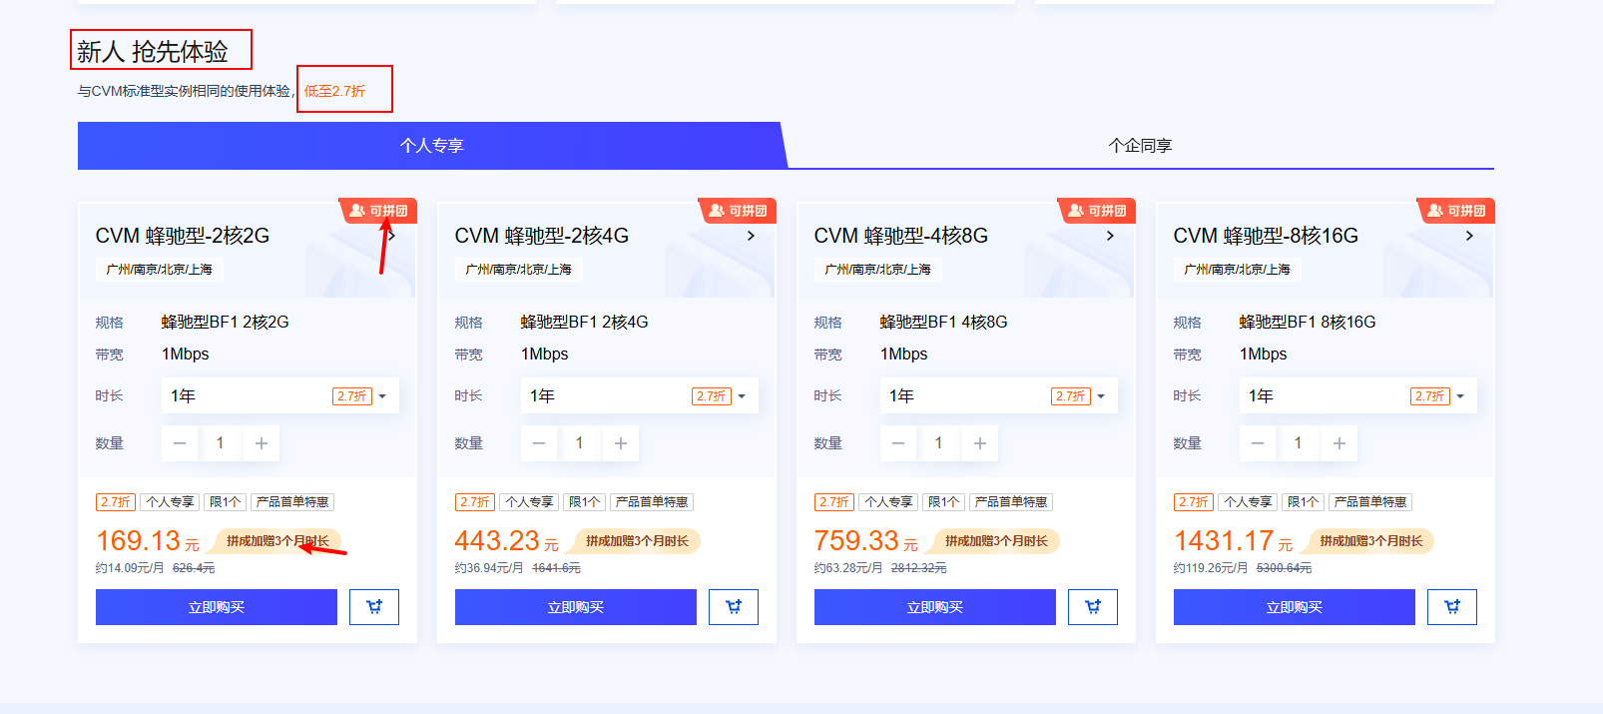Click the 1431.17 元 price
Image resolution: width=1603 pixels, height=714 pixels.
tap(1234, 541)
